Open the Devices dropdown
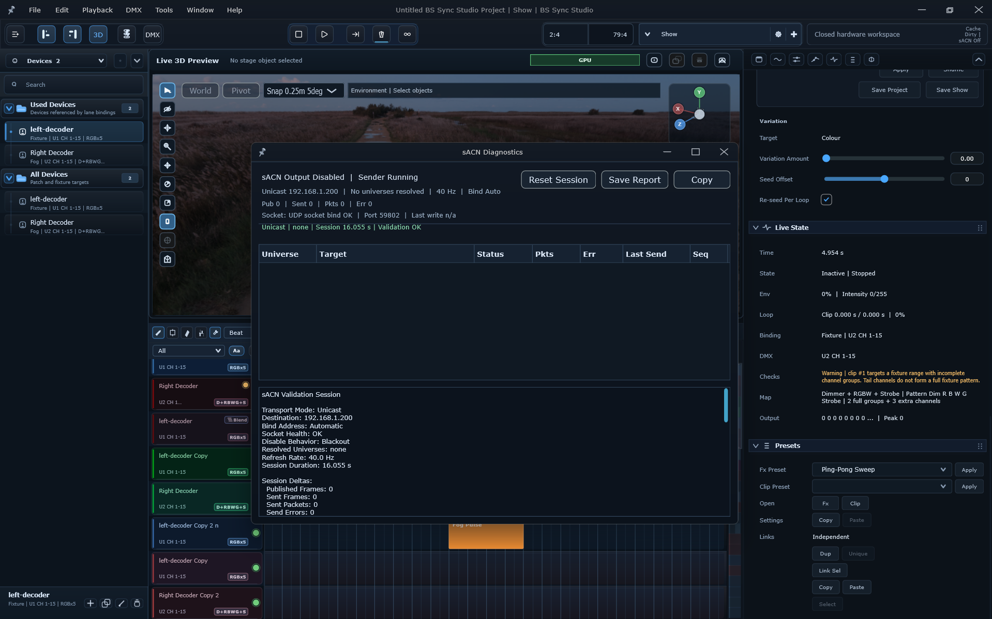Screen dimensions: 992x619 (57, 61)
